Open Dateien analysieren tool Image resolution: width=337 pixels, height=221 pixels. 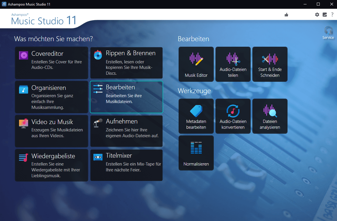[270, 116]
